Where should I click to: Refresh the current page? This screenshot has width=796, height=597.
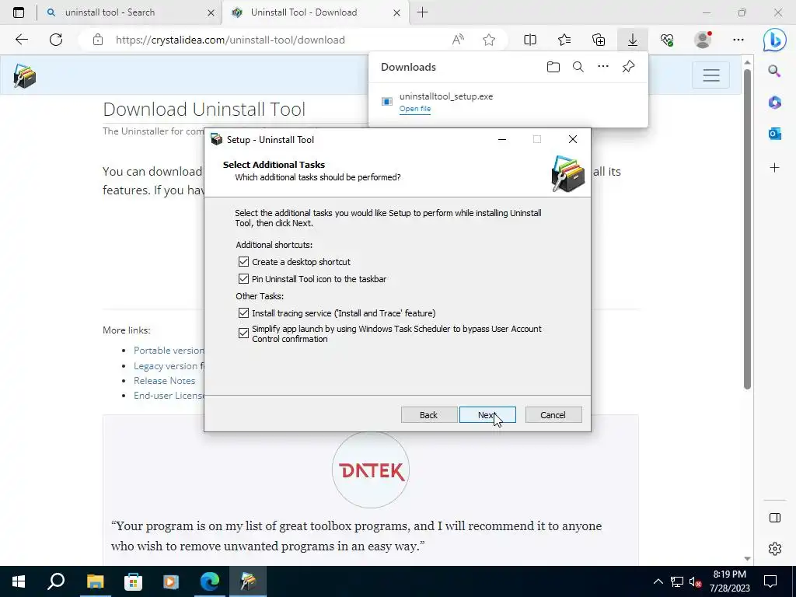56,40
